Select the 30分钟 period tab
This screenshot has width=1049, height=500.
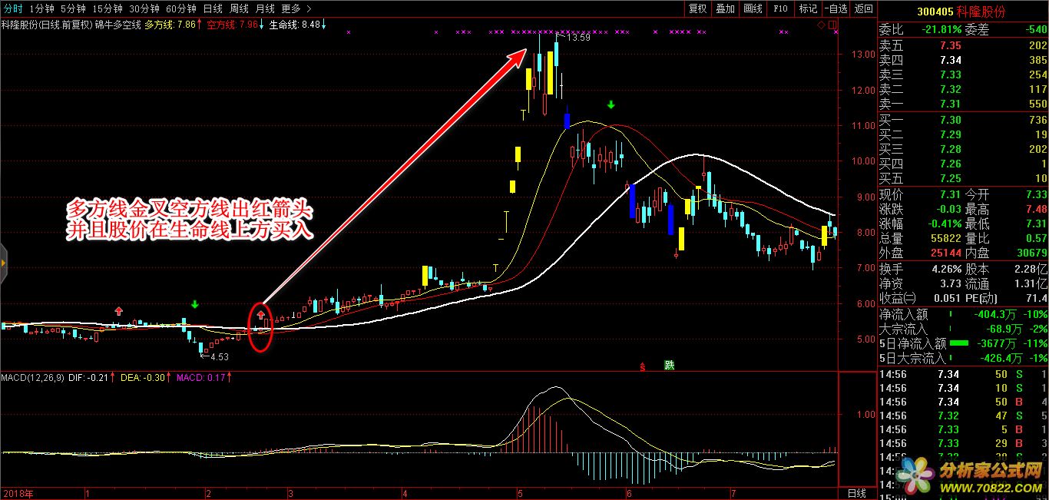pyautogui.click(x=144, y=8)
